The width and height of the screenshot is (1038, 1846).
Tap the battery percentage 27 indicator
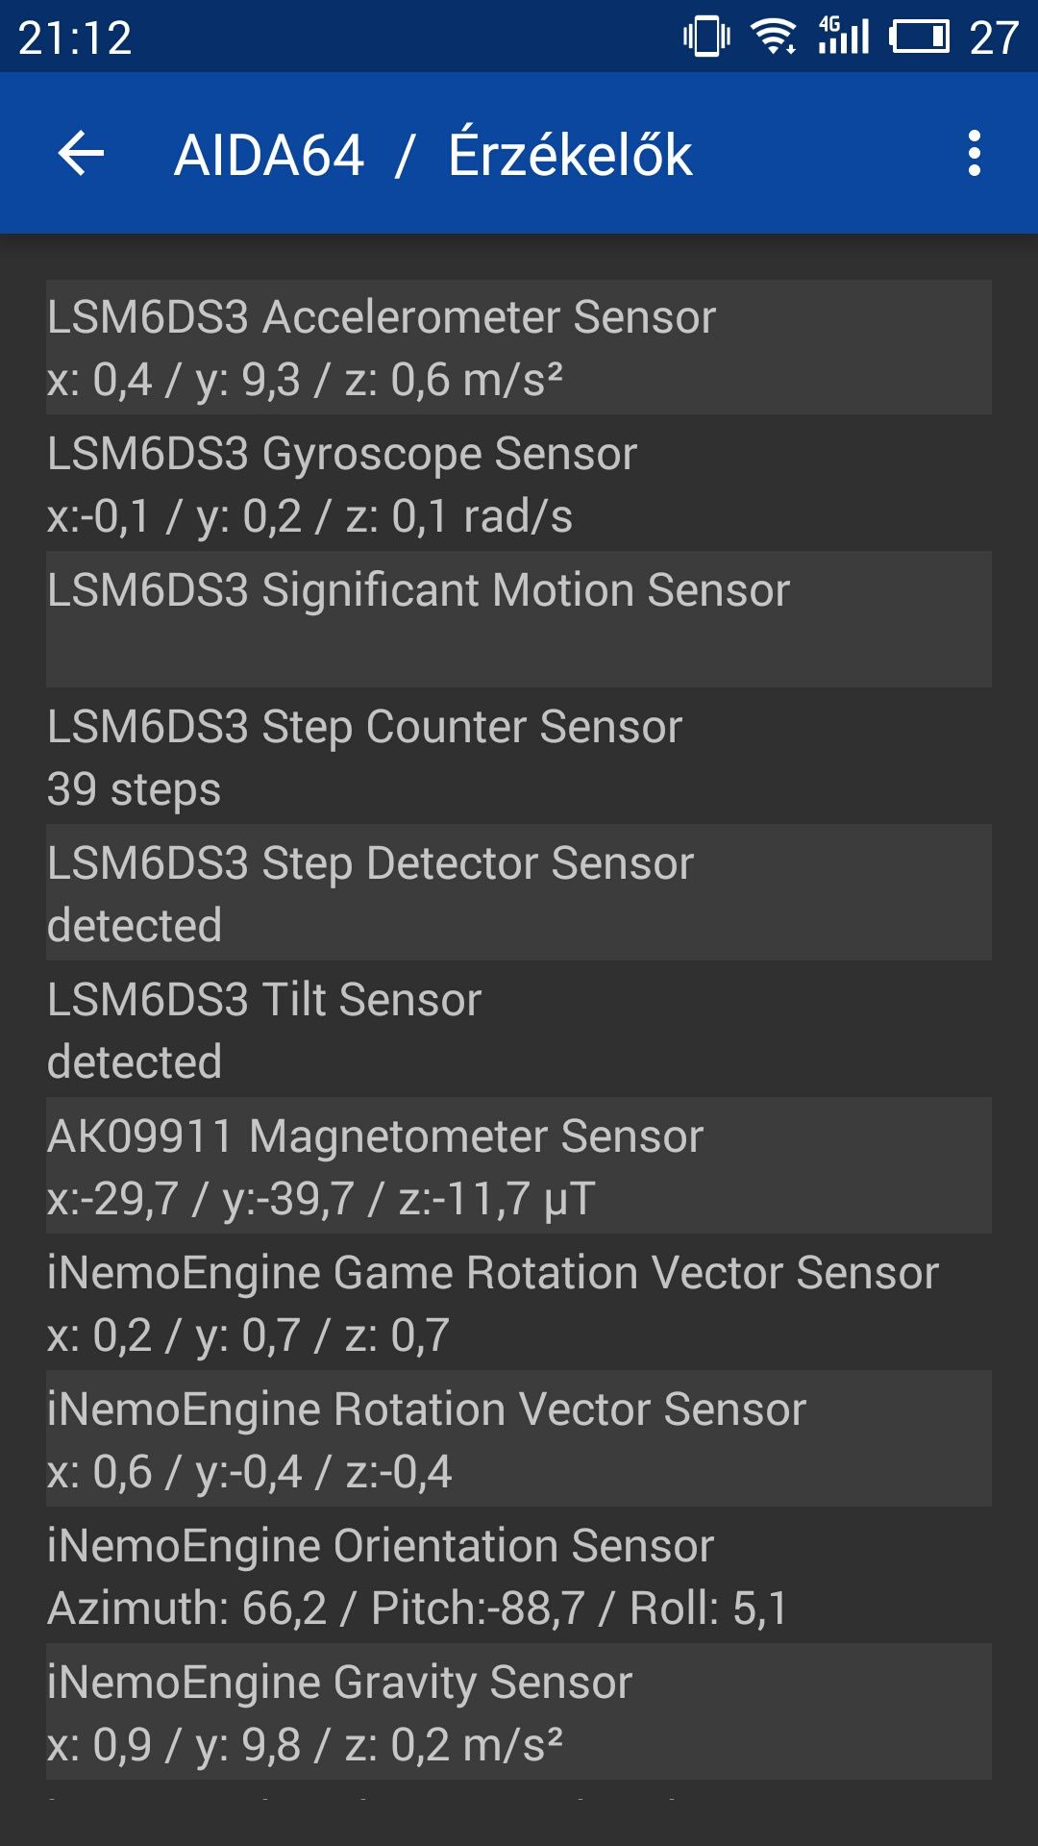click(x=994, y=38)
